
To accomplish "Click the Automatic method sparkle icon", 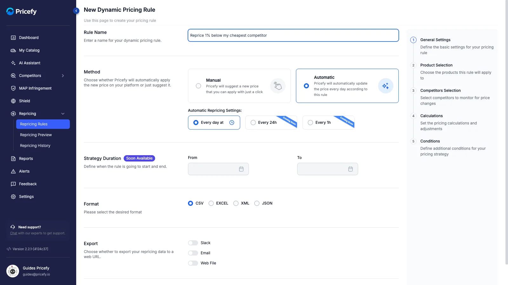I will 386,86.
